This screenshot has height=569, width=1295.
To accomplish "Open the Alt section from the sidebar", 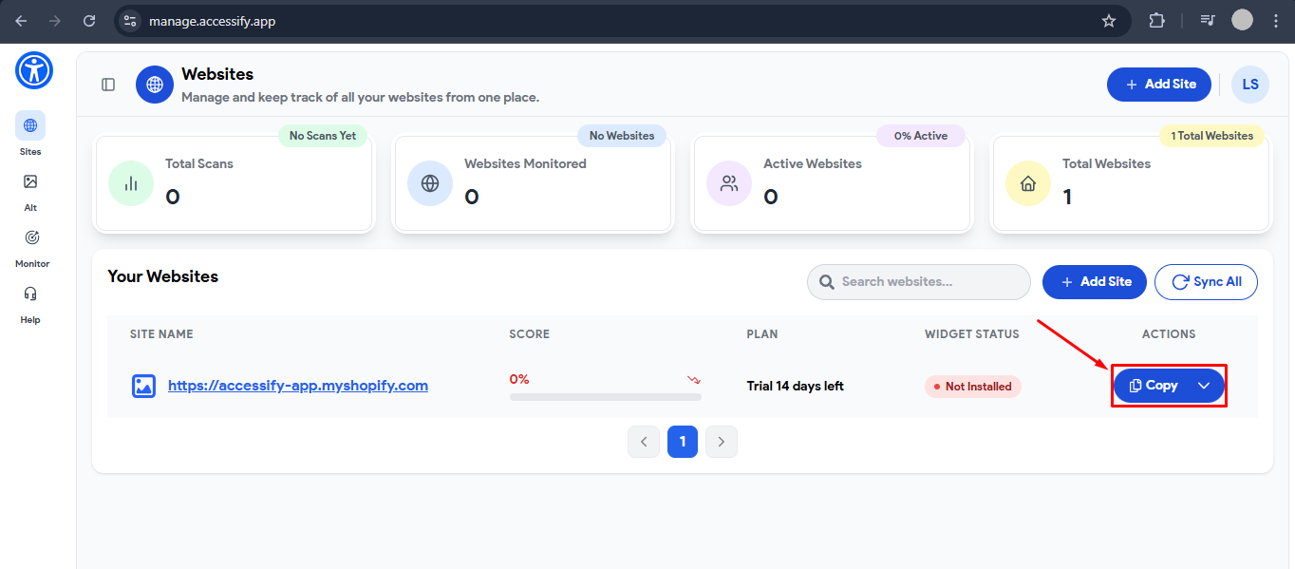I will [x=30, y=181].
